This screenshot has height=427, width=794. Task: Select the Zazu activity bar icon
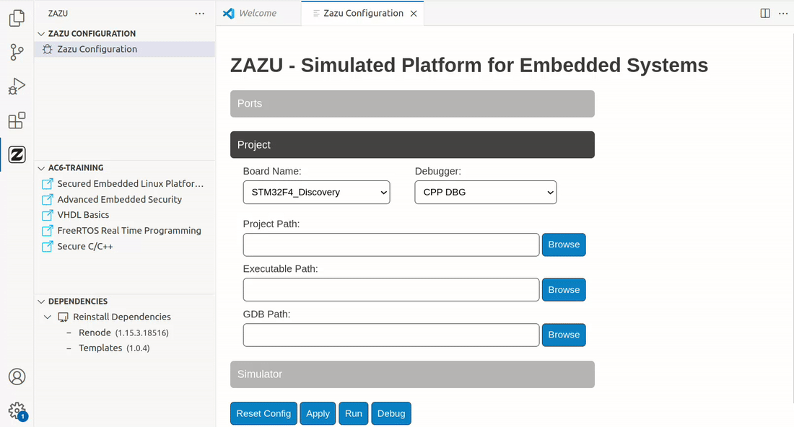point(17,154)
